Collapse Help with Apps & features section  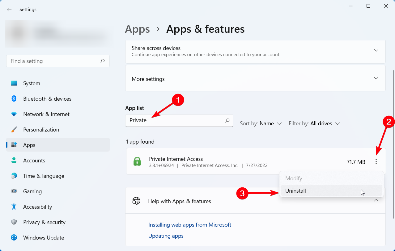coord(376,201)
